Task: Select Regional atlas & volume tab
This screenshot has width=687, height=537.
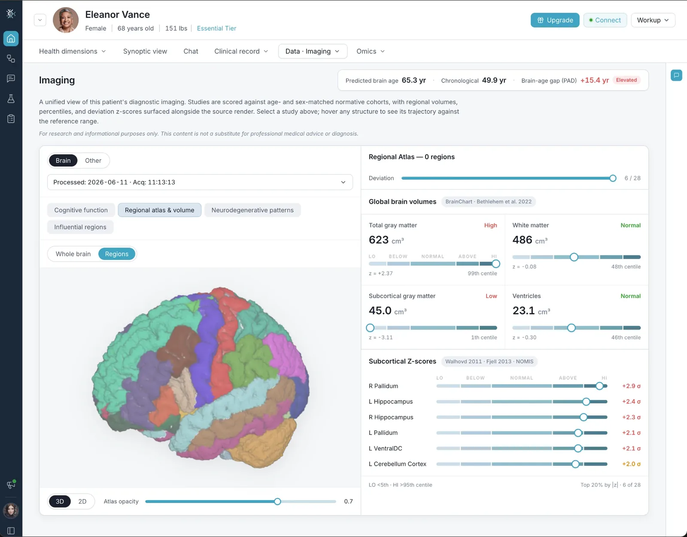Action: [160, 210]
